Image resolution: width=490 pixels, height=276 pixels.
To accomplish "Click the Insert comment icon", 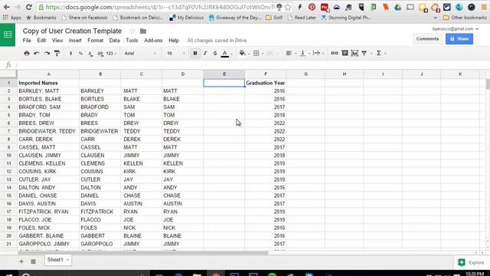I will click(x=345, y=53).
